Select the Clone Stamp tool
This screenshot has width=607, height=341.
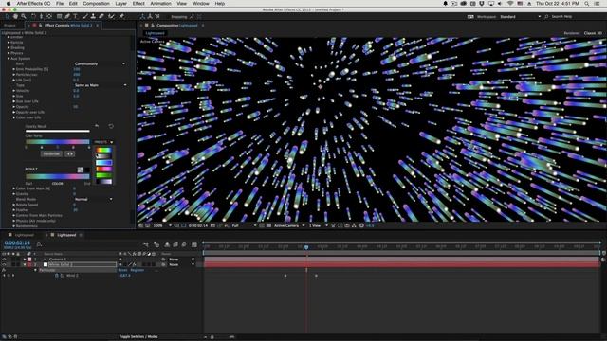pos(93,17)
